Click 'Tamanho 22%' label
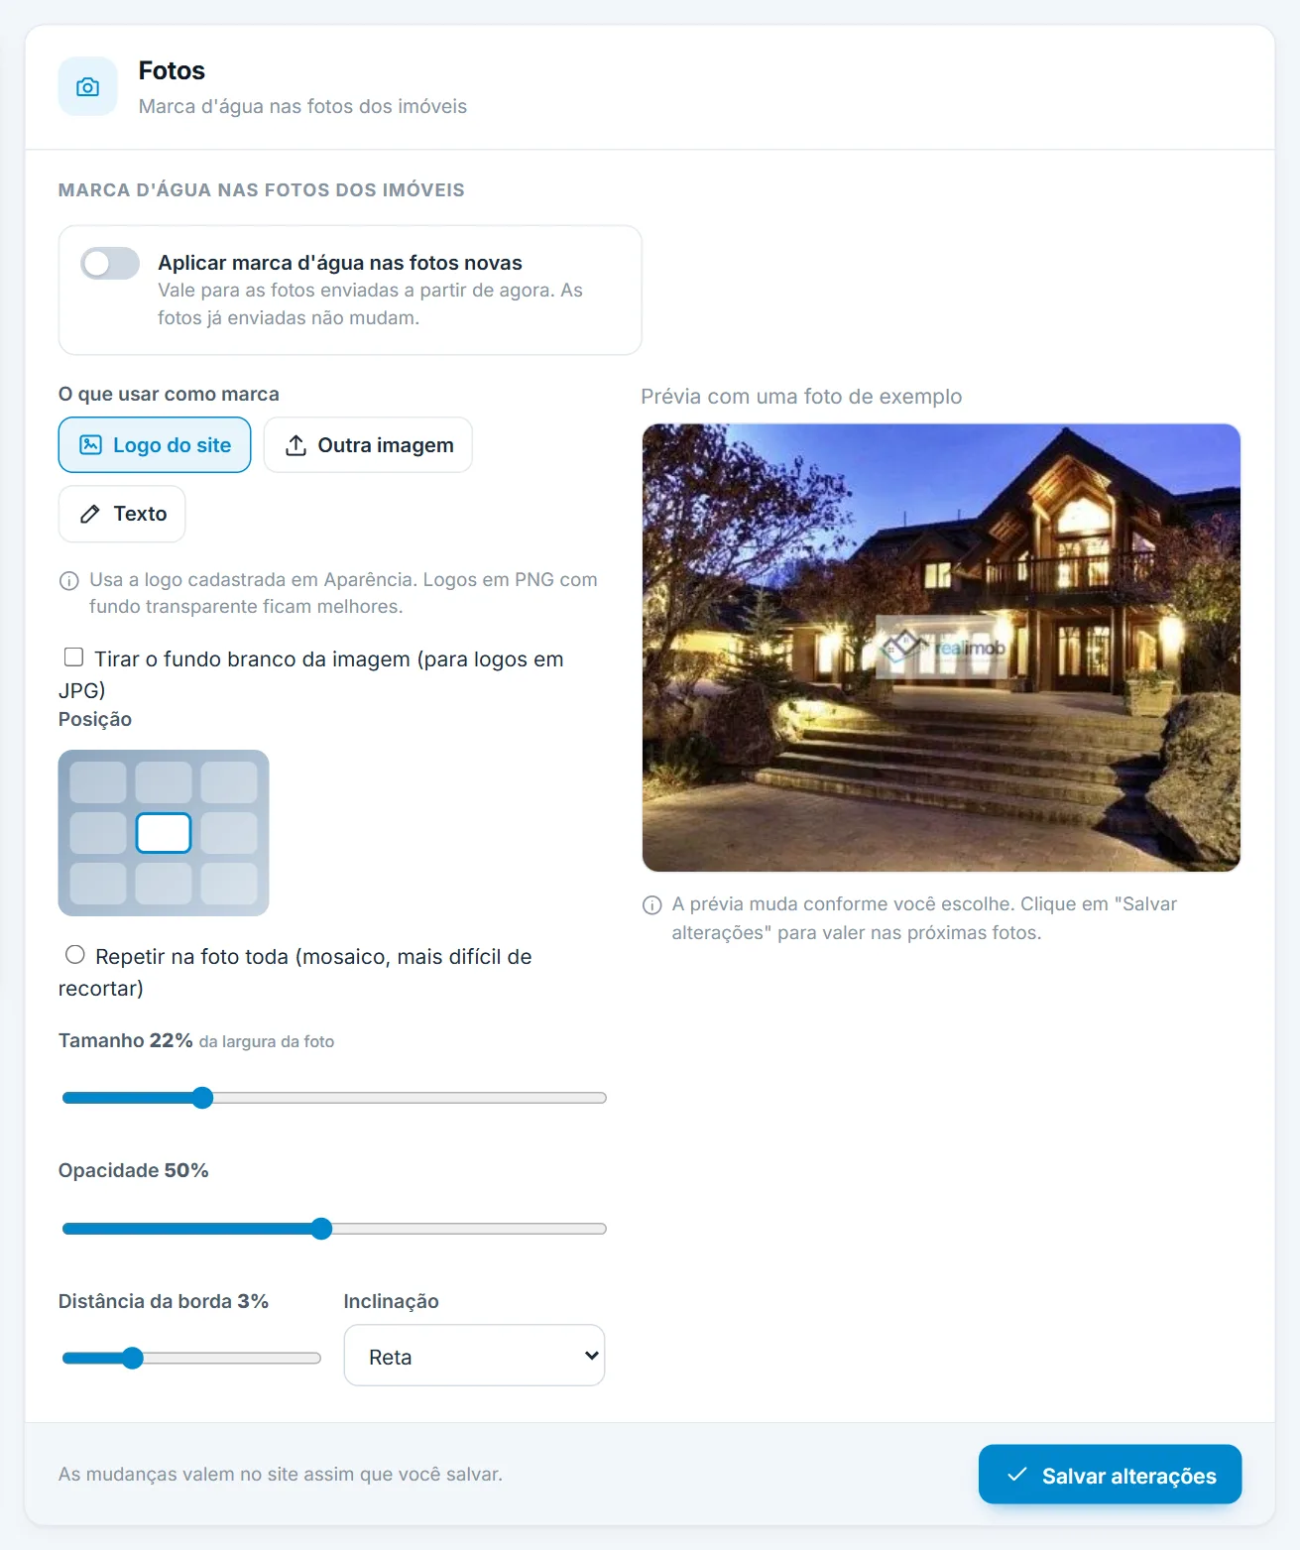Viewport: 1300px width, 1550px height. [126, 1040]
